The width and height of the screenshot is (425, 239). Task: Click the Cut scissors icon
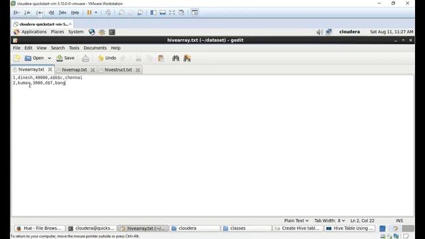(139, 58)
